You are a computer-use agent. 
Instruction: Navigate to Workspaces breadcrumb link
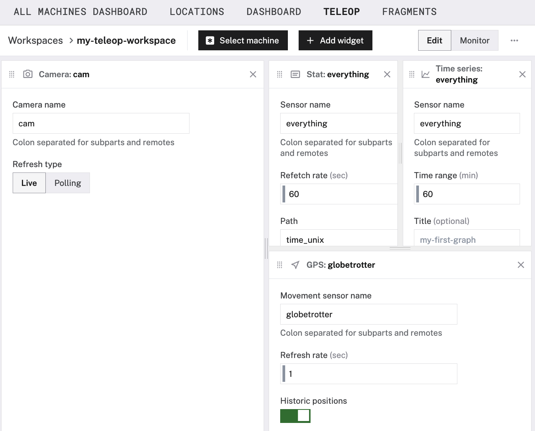(35, 40)
